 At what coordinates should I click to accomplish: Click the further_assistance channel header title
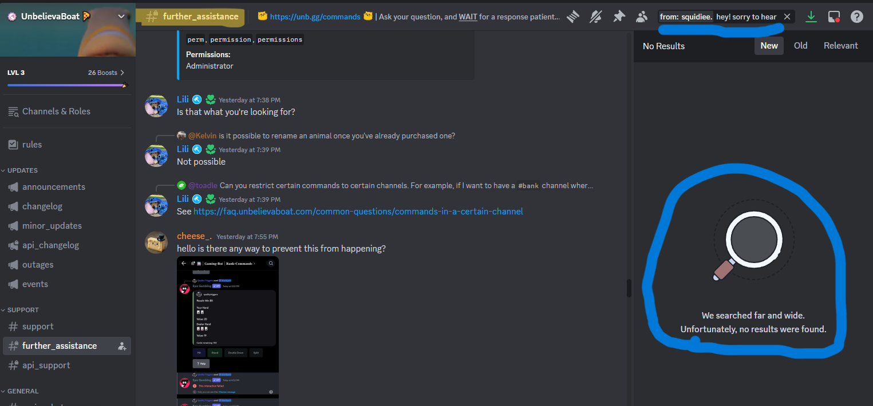[200, 17]
